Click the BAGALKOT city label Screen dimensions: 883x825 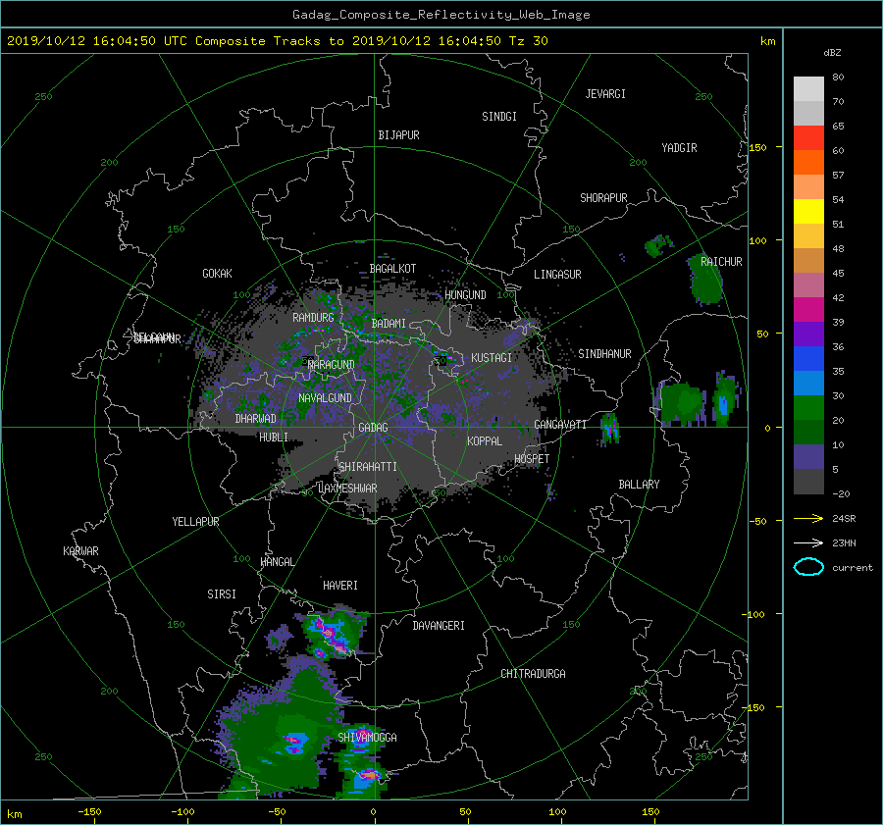point(392,269)
